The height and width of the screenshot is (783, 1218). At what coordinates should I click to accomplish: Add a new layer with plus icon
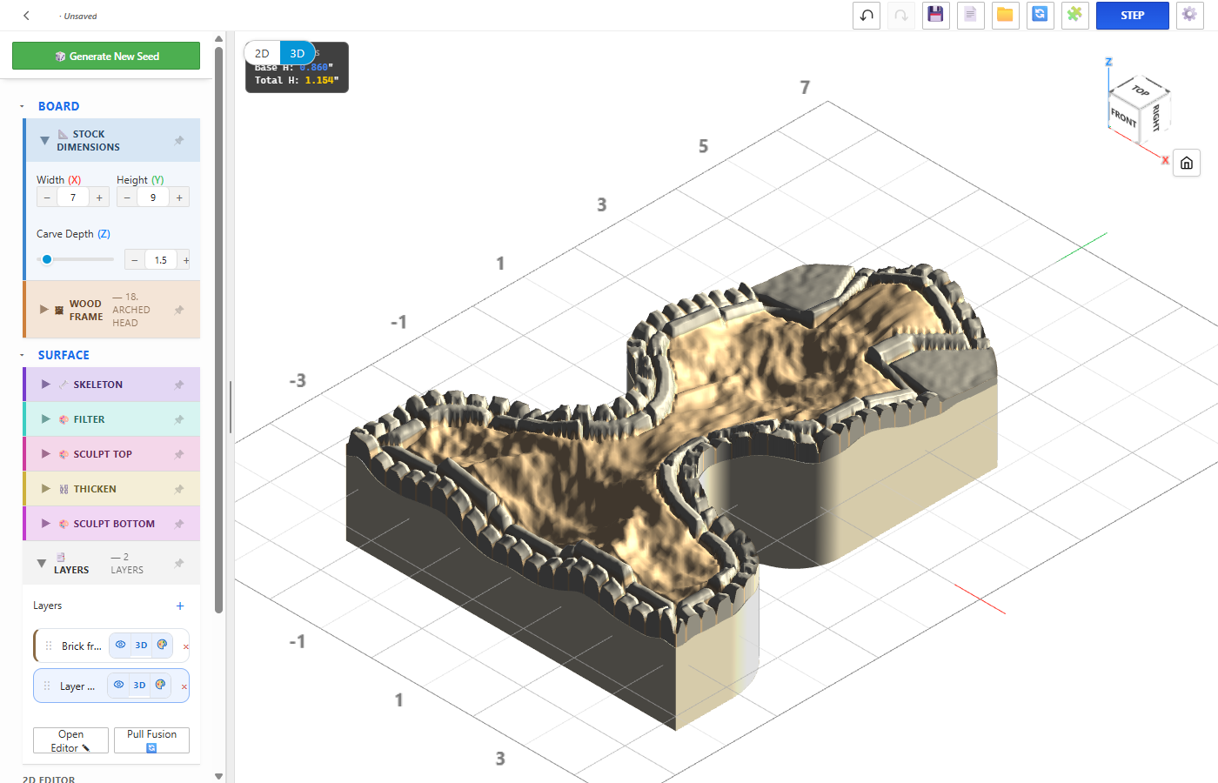pyautogui.click(x=180, y=606)
